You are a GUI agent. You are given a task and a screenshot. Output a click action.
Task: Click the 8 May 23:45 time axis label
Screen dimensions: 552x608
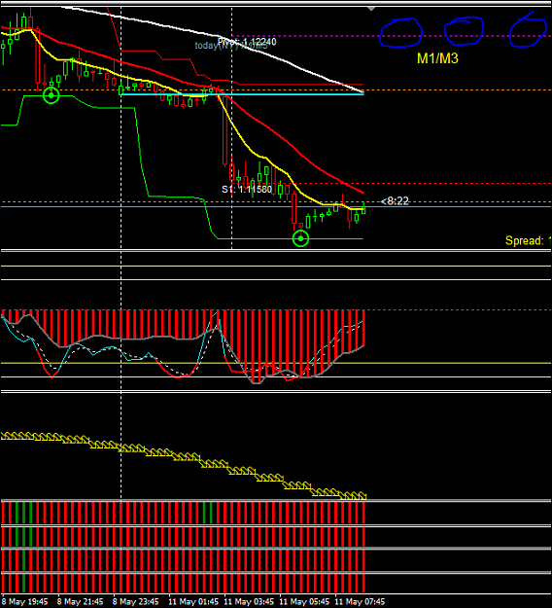tap(136, 602)
